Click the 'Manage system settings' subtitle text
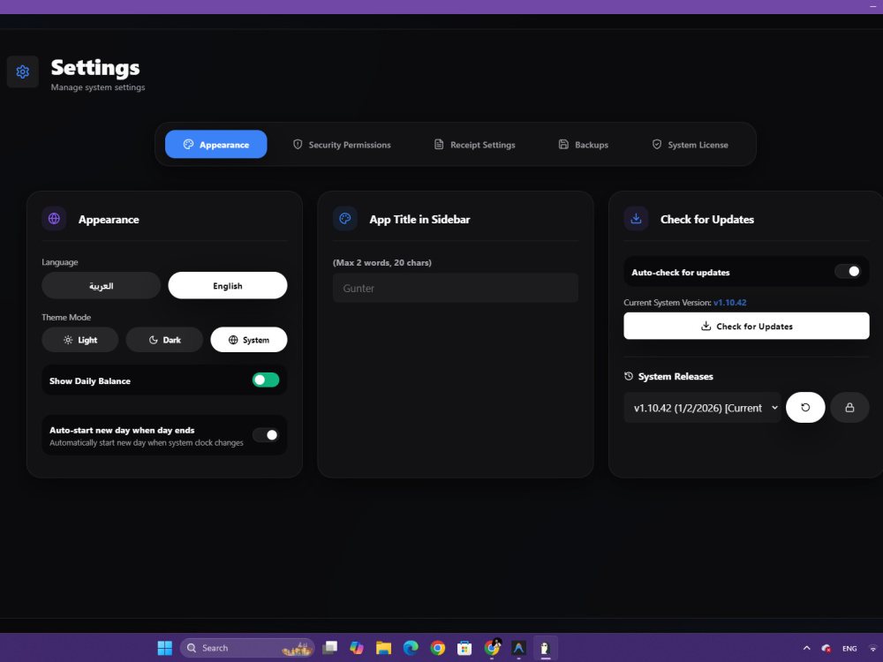The image size is (883, 662). [98, 87]
